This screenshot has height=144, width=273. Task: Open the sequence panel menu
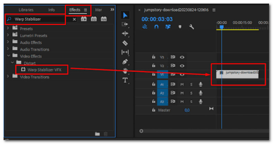(x=214, y=10)
